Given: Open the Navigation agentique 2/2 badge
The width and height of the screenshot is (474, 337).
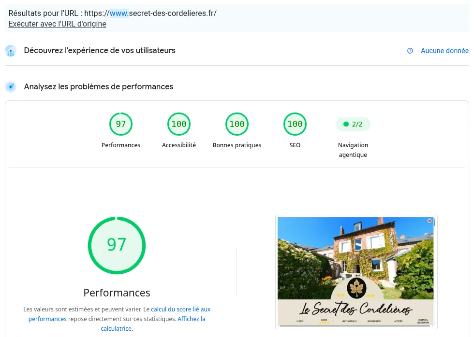Looking at the screenshot, I should (x=353, y=124).
